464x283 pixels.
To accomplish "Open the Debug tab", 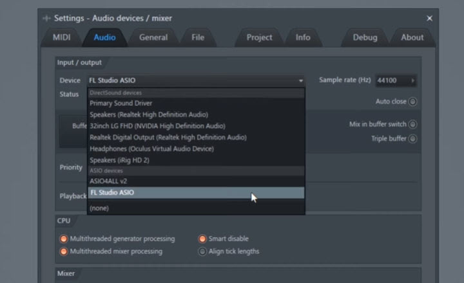I will click(x=365, y=37).
